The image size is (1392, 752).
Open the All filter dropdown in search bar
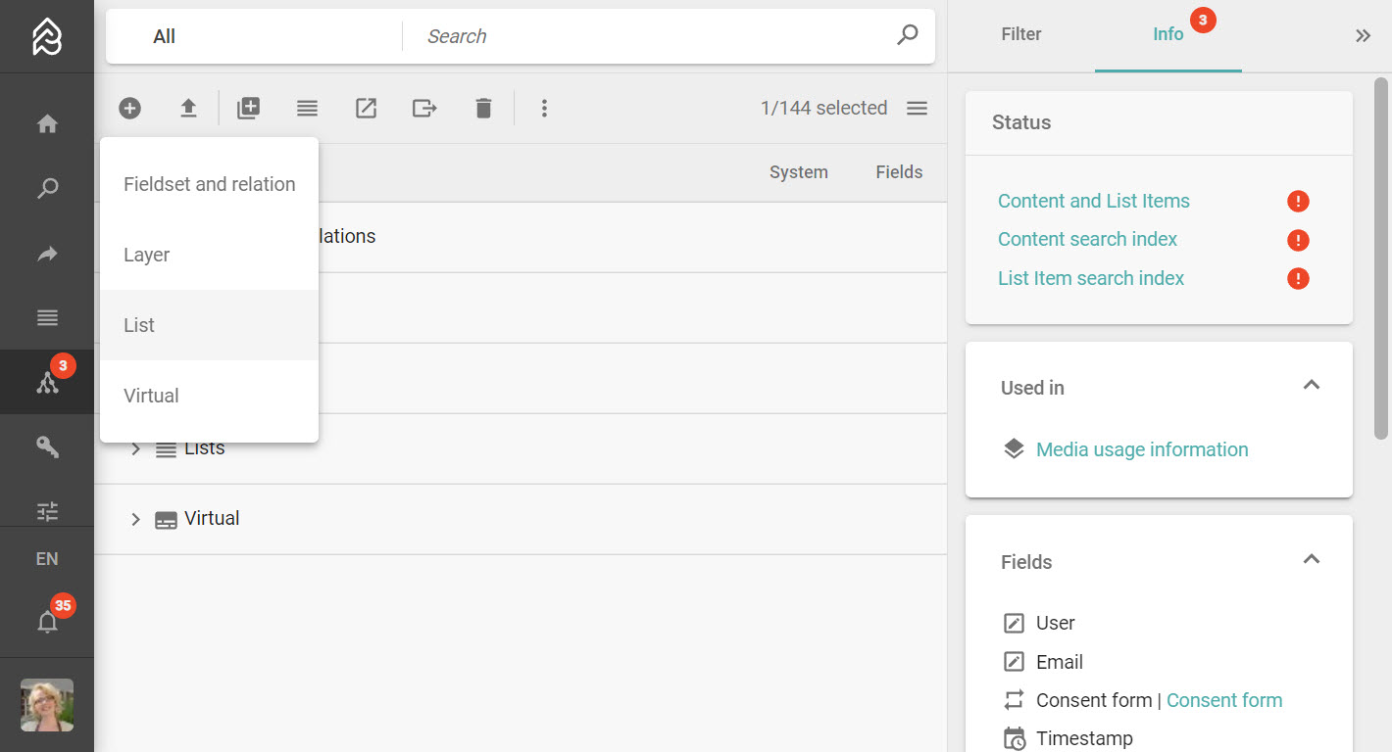click(255, 36)
